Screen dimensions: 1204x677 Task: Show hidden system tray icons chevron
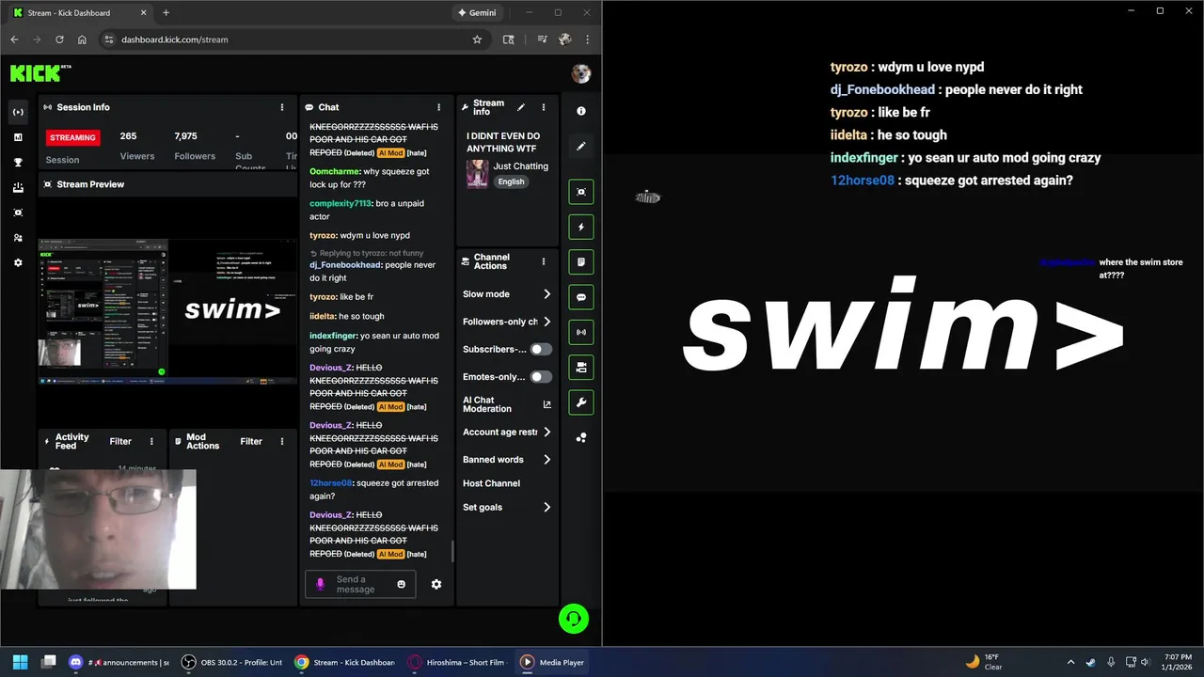pyautogui.click(x=1070, y=662)
